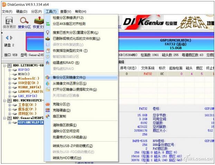The width and height of the screenshot is (215, 165).
Task: Click the Recover Files (恢复文件) toolbar icon
Action: [39, 21]
